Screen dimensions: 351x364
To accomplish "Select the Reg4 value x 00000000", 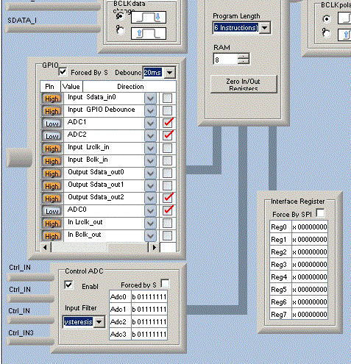I will pyautogui.click(x=310, y=276).
